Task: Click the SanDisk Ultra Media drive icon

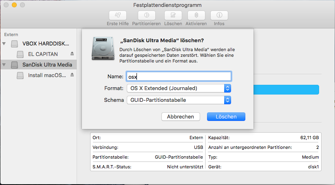Action: [15, 65]
